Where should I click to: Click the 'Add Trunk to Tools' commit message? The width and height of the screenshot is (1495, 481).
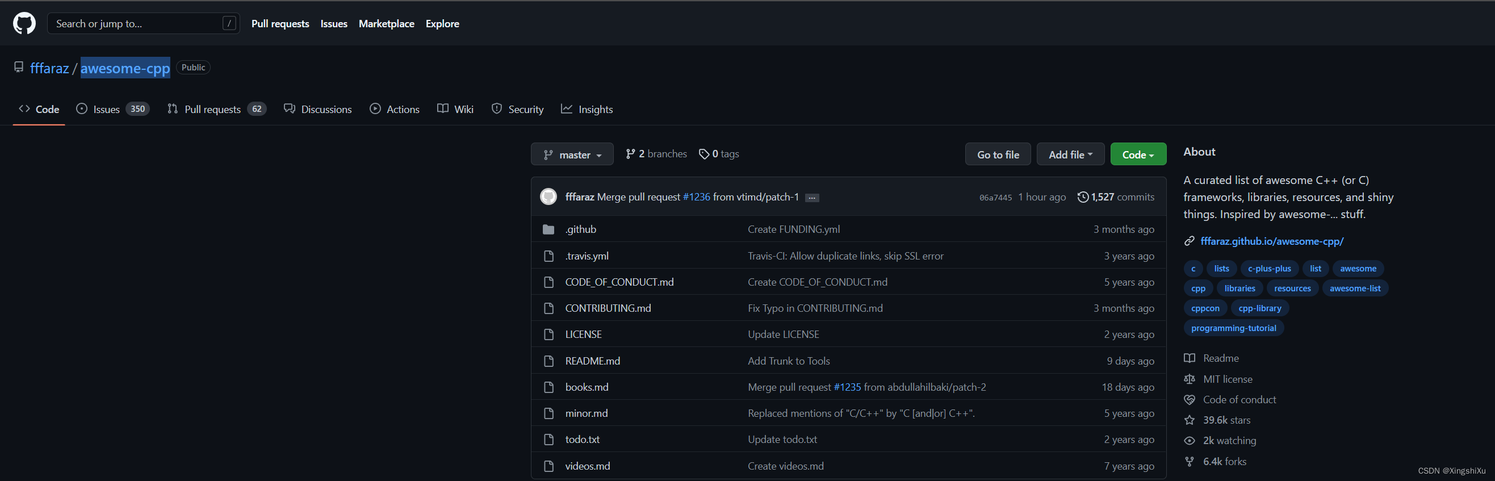pos(789,361)
